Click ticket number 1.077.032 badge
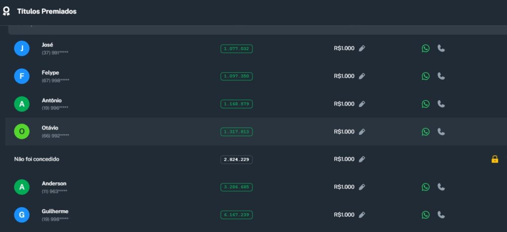This screenshot has width=507, height=232. (x=236, y=49)
